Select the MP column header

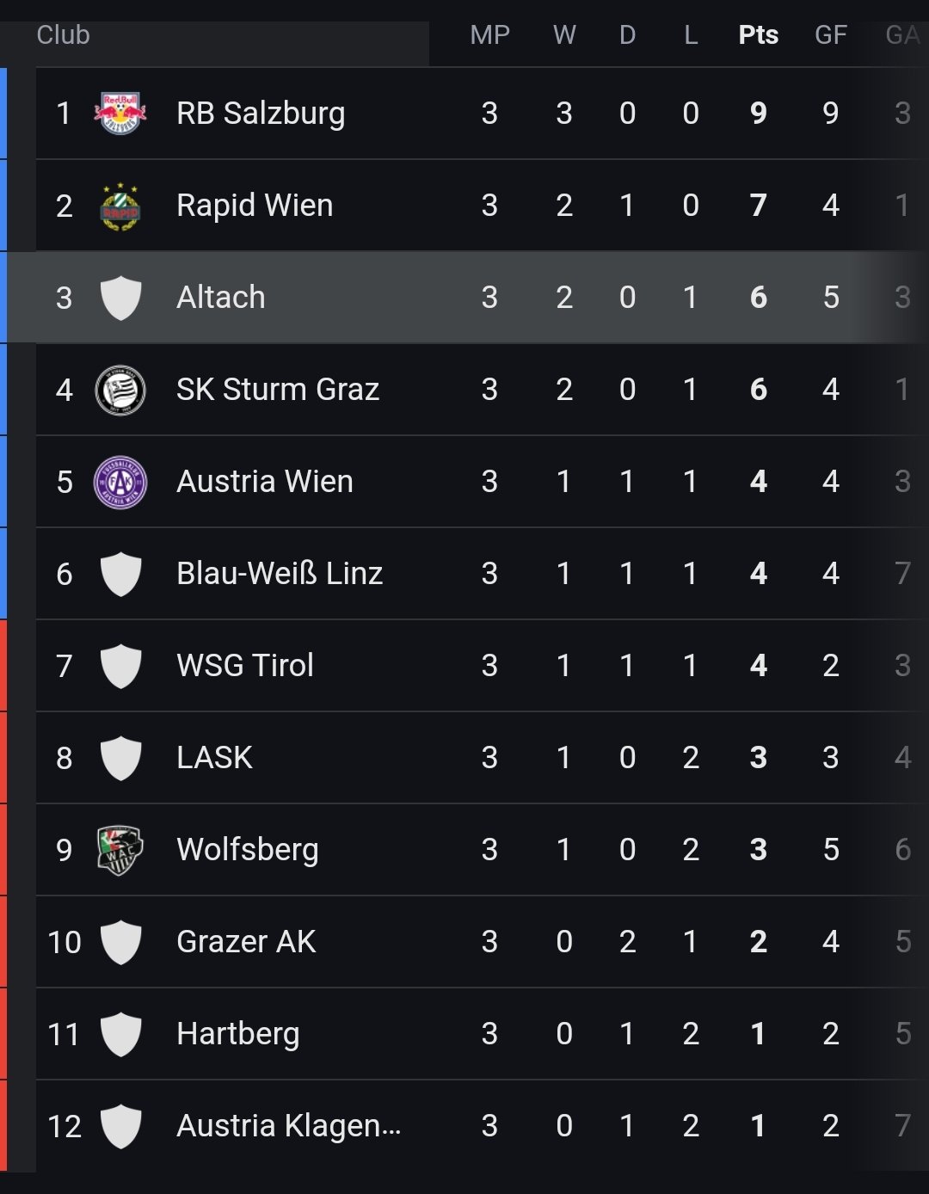tap(489, 35)
